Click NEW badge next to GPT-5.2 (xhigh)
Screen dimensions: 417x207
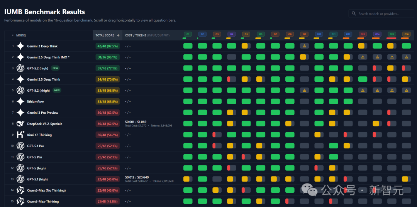pyautogui.click(x=57, y=91)
